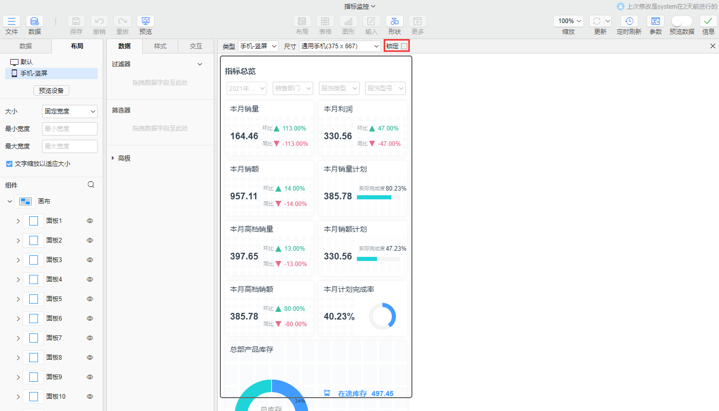Open the 参数 parameters icon
This screenshot has height=411, width=719.
[655, 22]
